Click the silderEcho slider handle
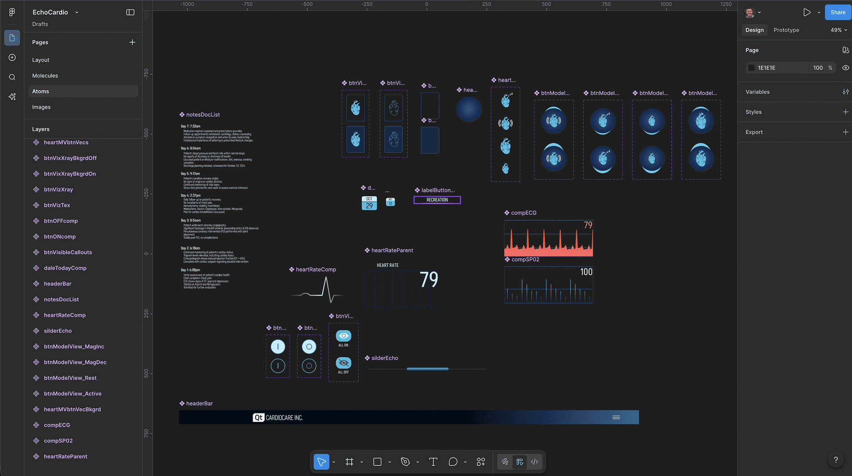The height and width of the screenshot is (476, 852). (x=428, y=369)
